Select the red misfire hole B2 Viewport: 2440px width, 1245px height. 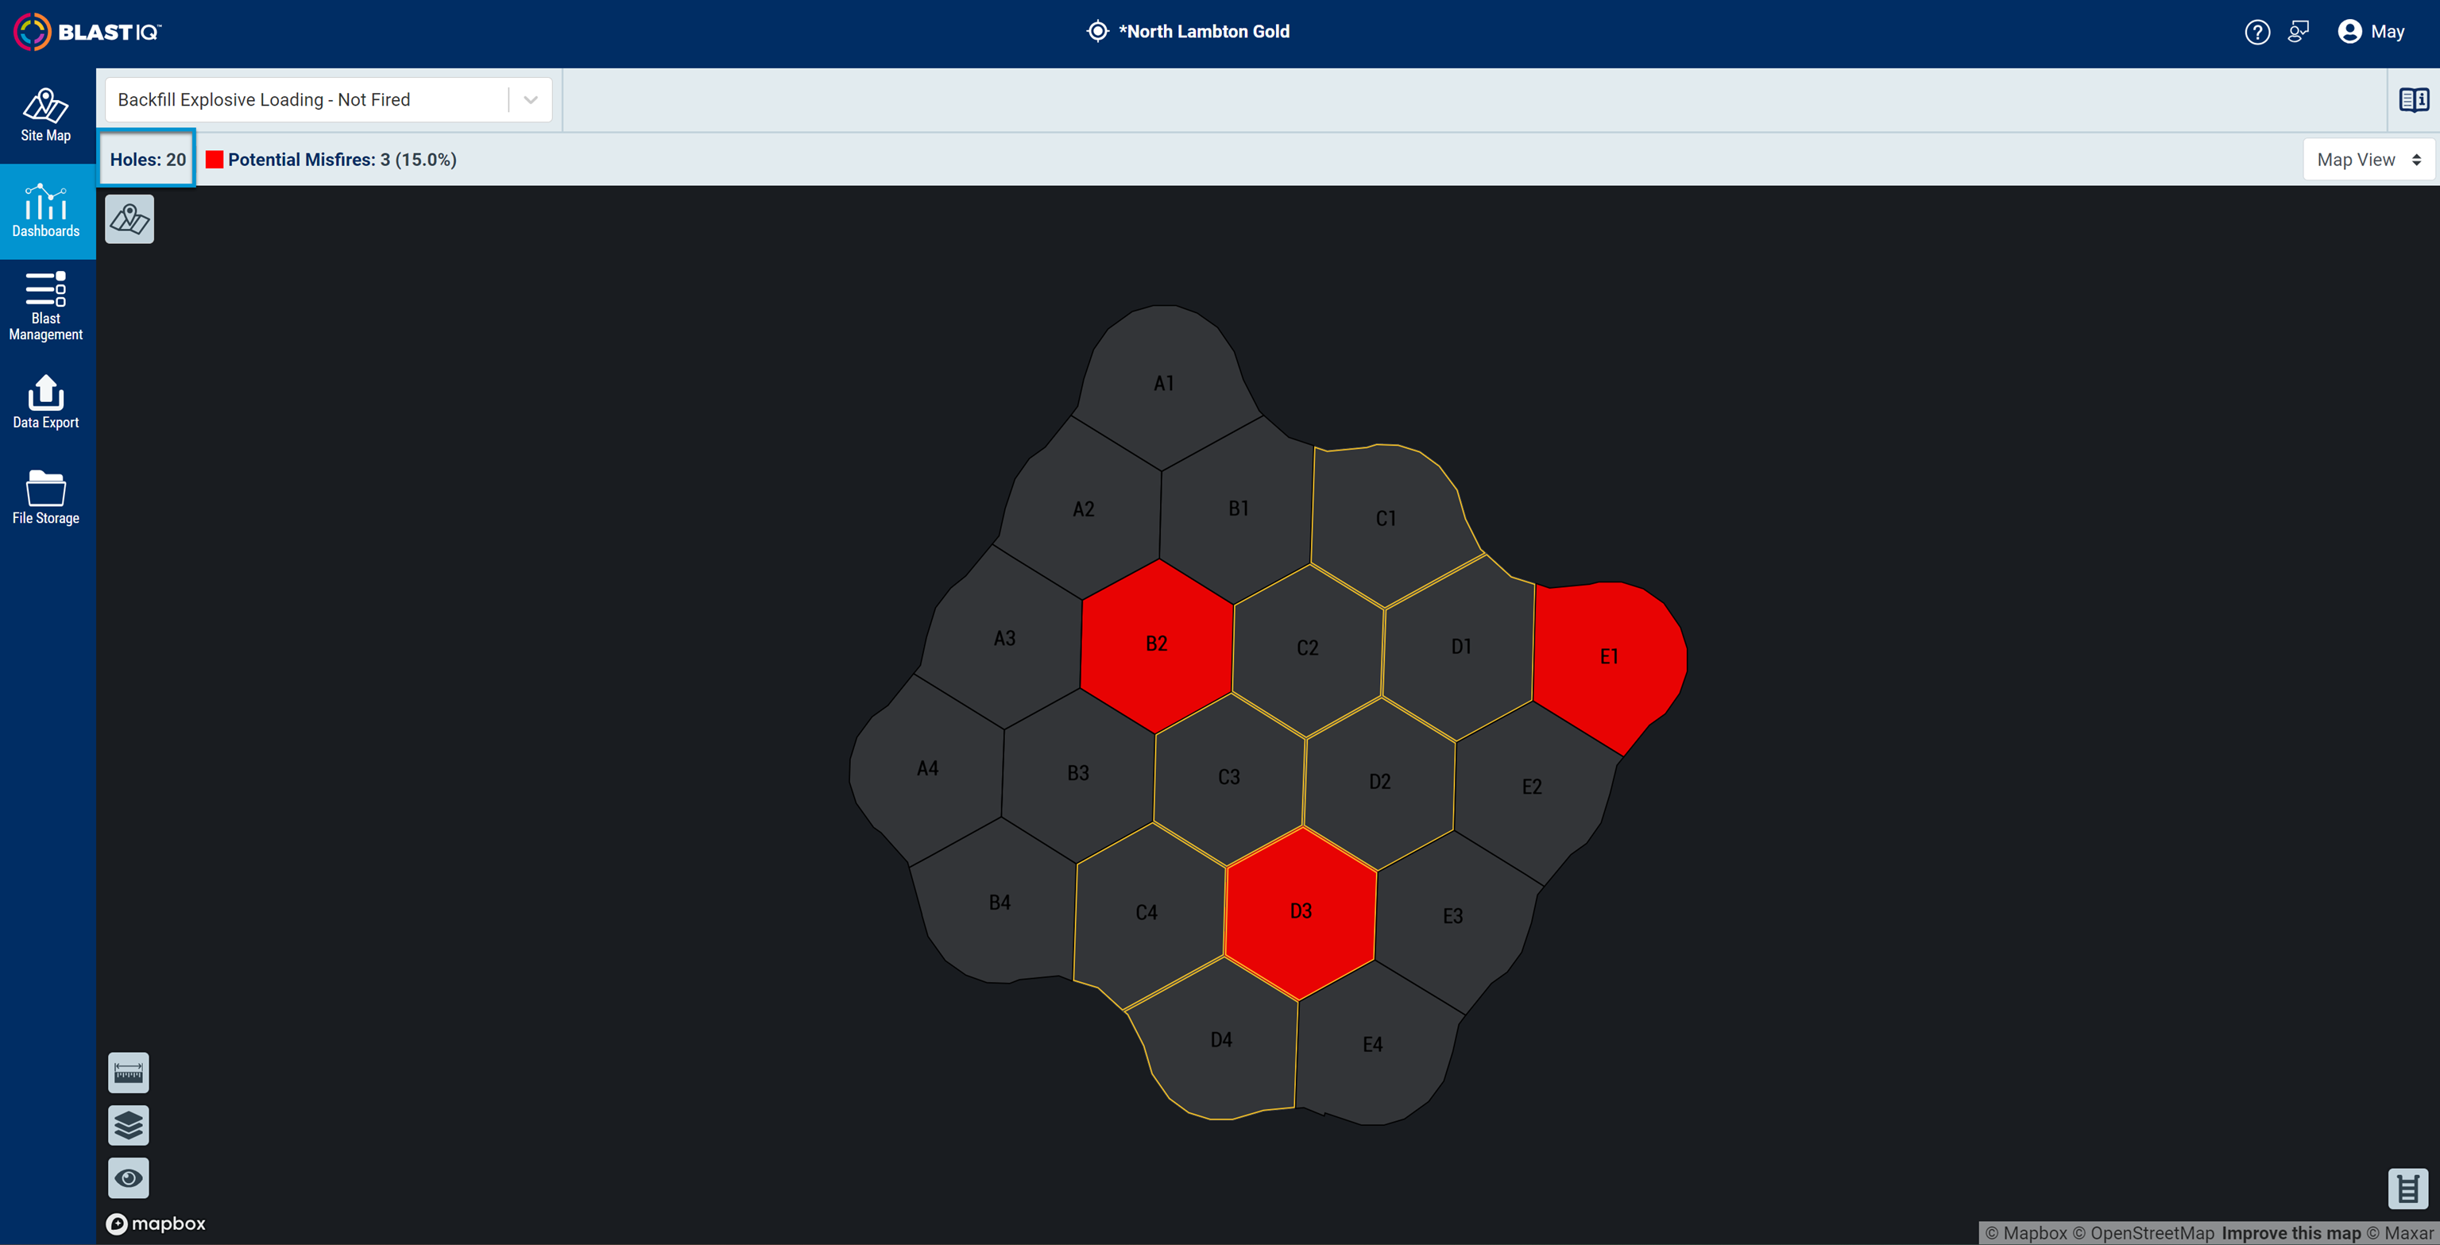[1157, 644]
